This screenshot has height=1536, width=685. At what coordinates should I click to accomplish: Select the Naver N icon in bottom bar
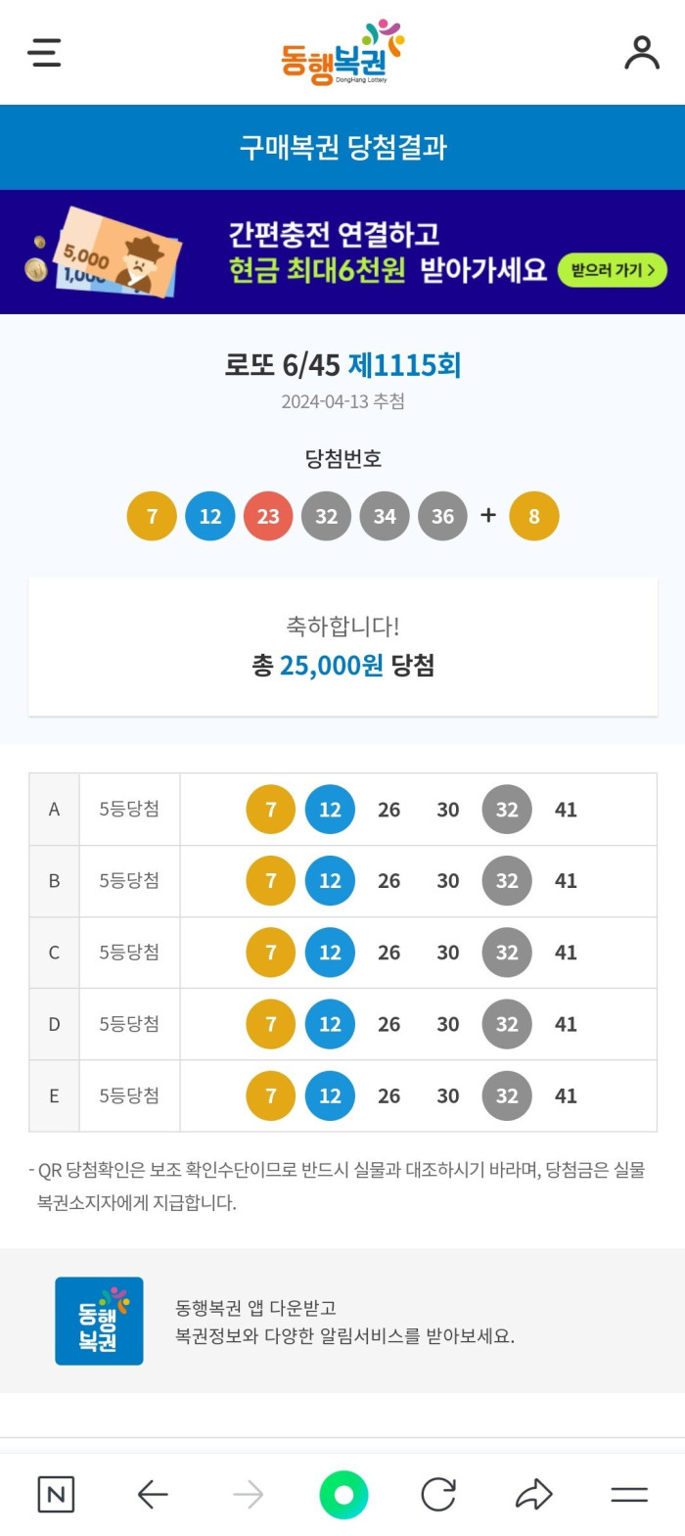tap(56, 1495)
